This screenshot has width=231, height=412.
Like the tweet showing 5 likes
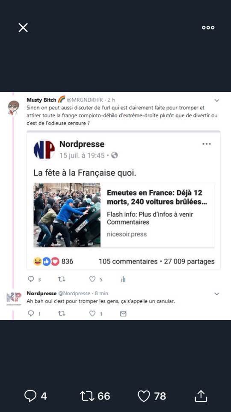tap(92, 279)
